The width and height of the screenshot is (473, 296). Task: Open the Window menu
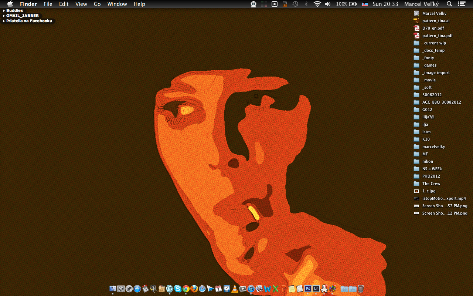[x=117, y=4]
